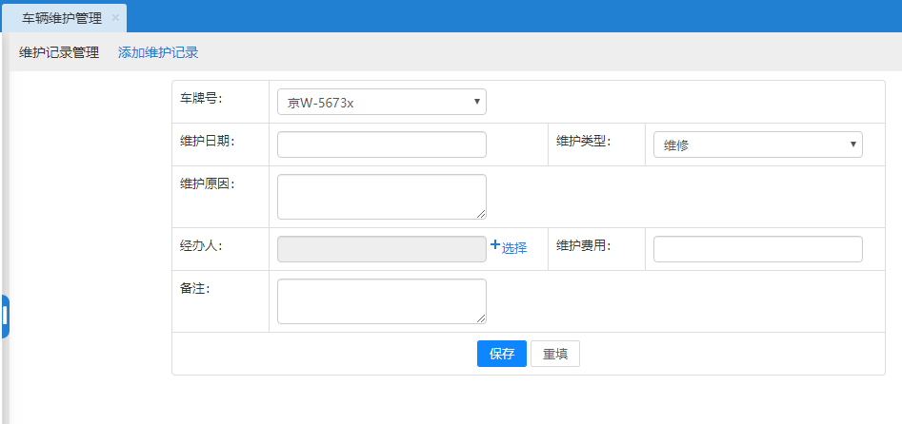Toggle the left sidebar collapse handle

[x=5, y=317]
